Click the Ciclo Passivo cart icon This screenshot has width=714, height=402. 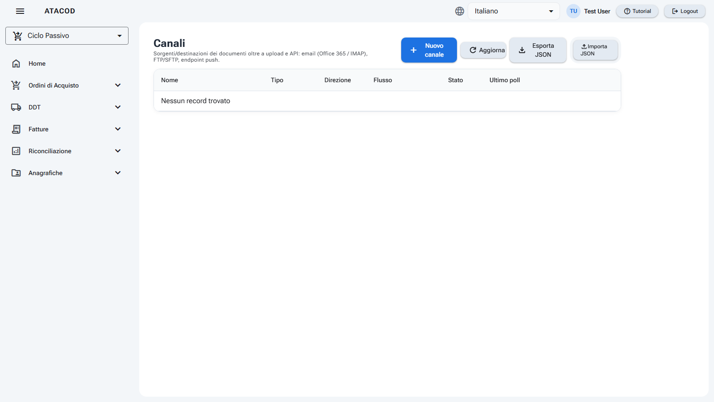[x=17, y=36]
